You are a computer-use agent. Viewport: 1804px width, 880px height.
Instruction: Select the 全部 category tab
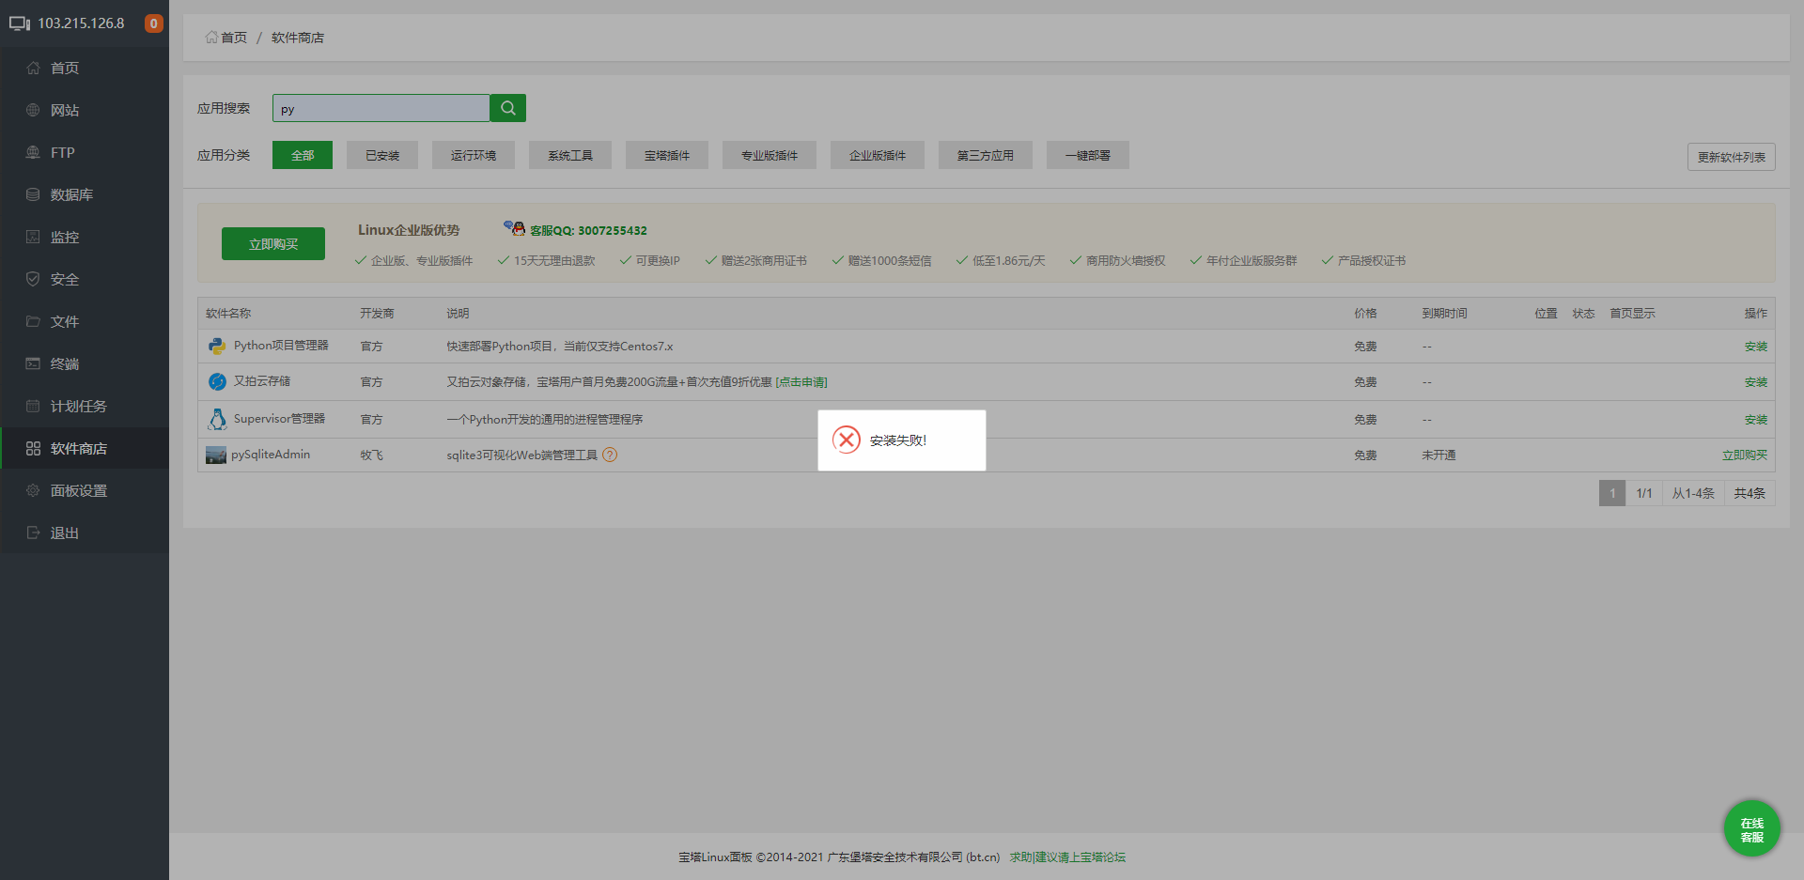pos(303,155)
